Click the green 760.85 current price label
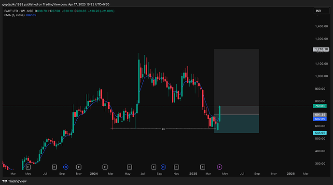333x185 pixels. pos(320,106)
